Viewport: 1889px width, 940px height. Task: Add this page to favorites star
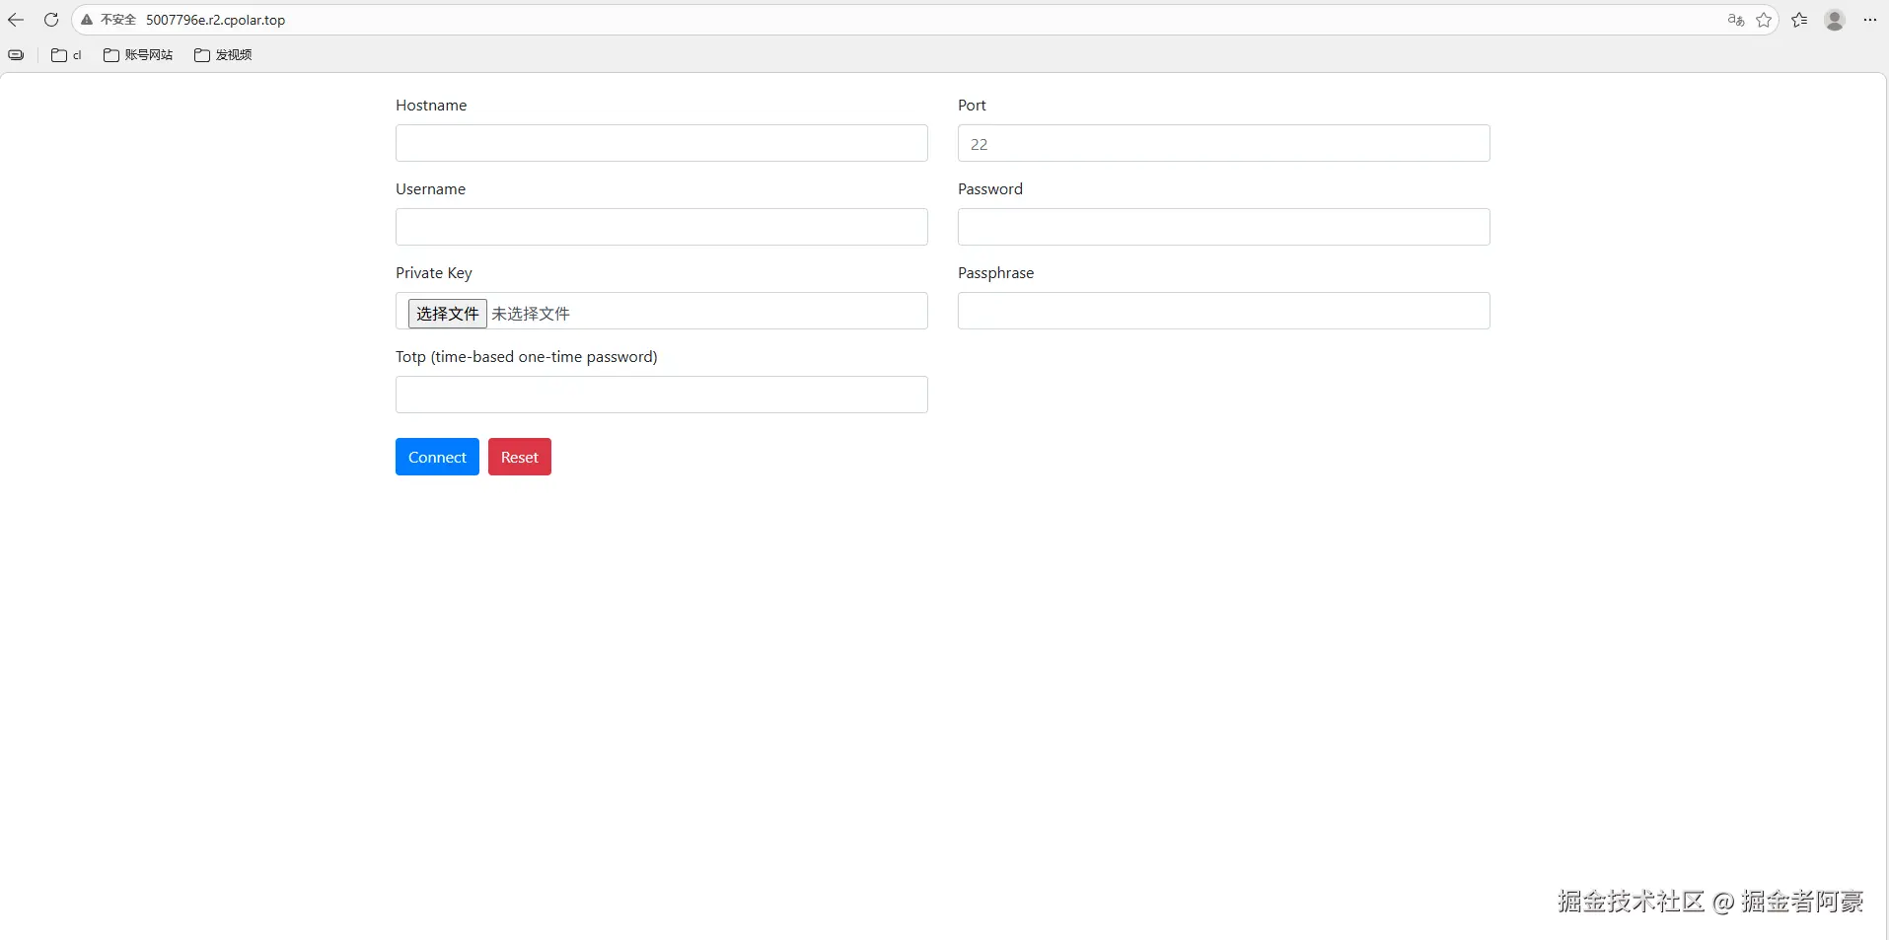click(x=1764, y=20)
